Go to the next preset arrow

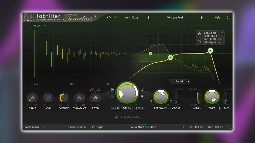tap(202, 18)
